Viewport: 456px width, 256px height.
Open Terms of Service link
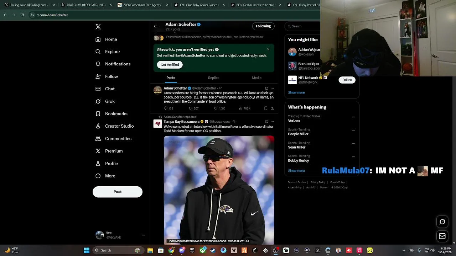[x=297, y=182]
